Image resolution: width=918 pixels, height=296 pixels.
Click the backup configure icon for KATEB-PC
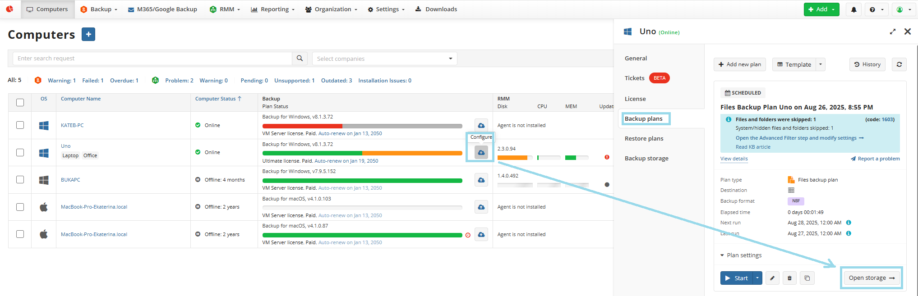(481, 125)
